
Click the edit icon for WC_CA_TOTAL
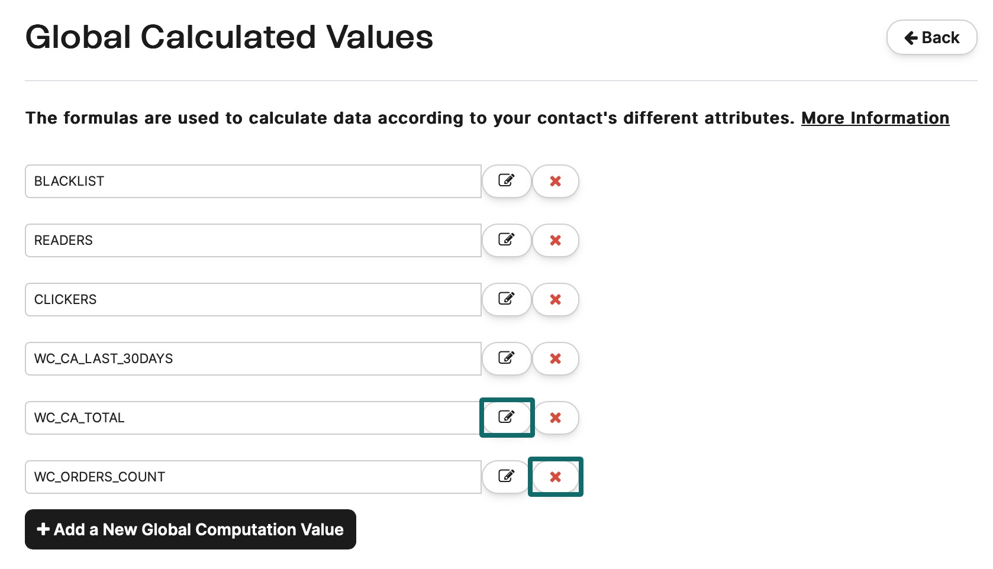tap(507, 418)
